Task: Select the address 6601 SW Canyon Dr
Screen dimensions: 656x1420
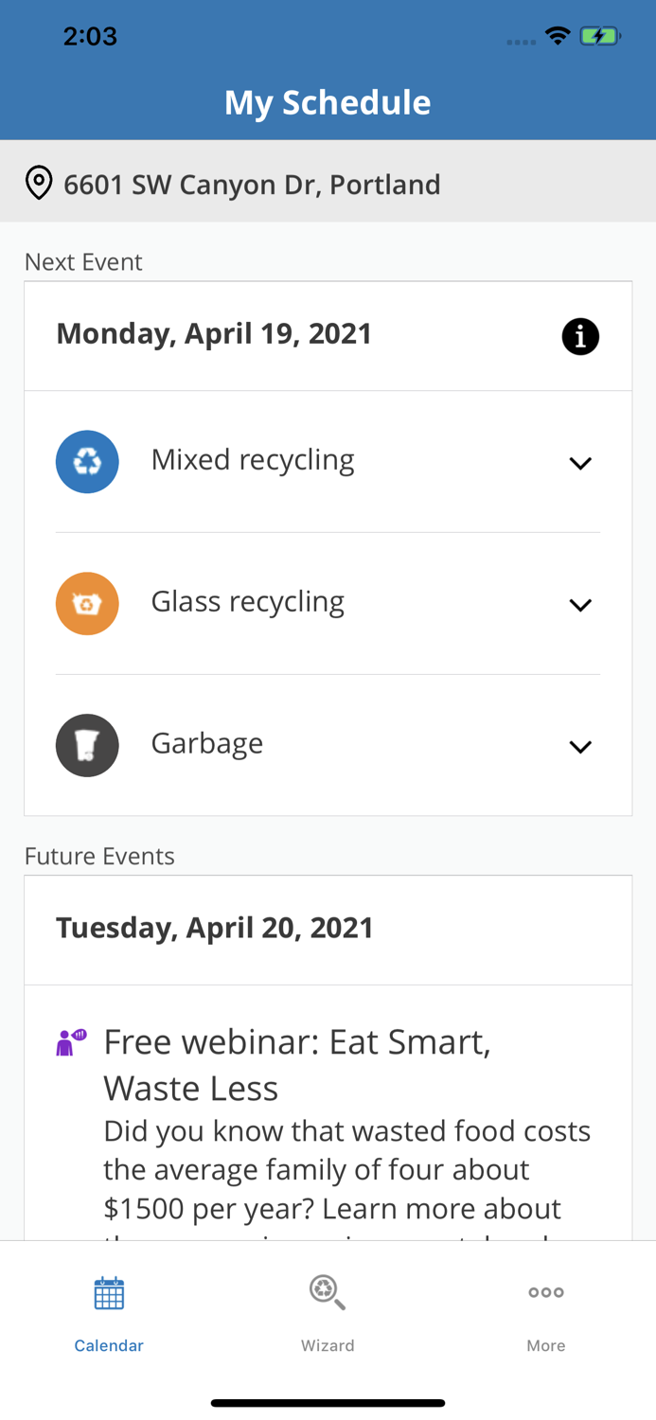Action: point(252,184)
